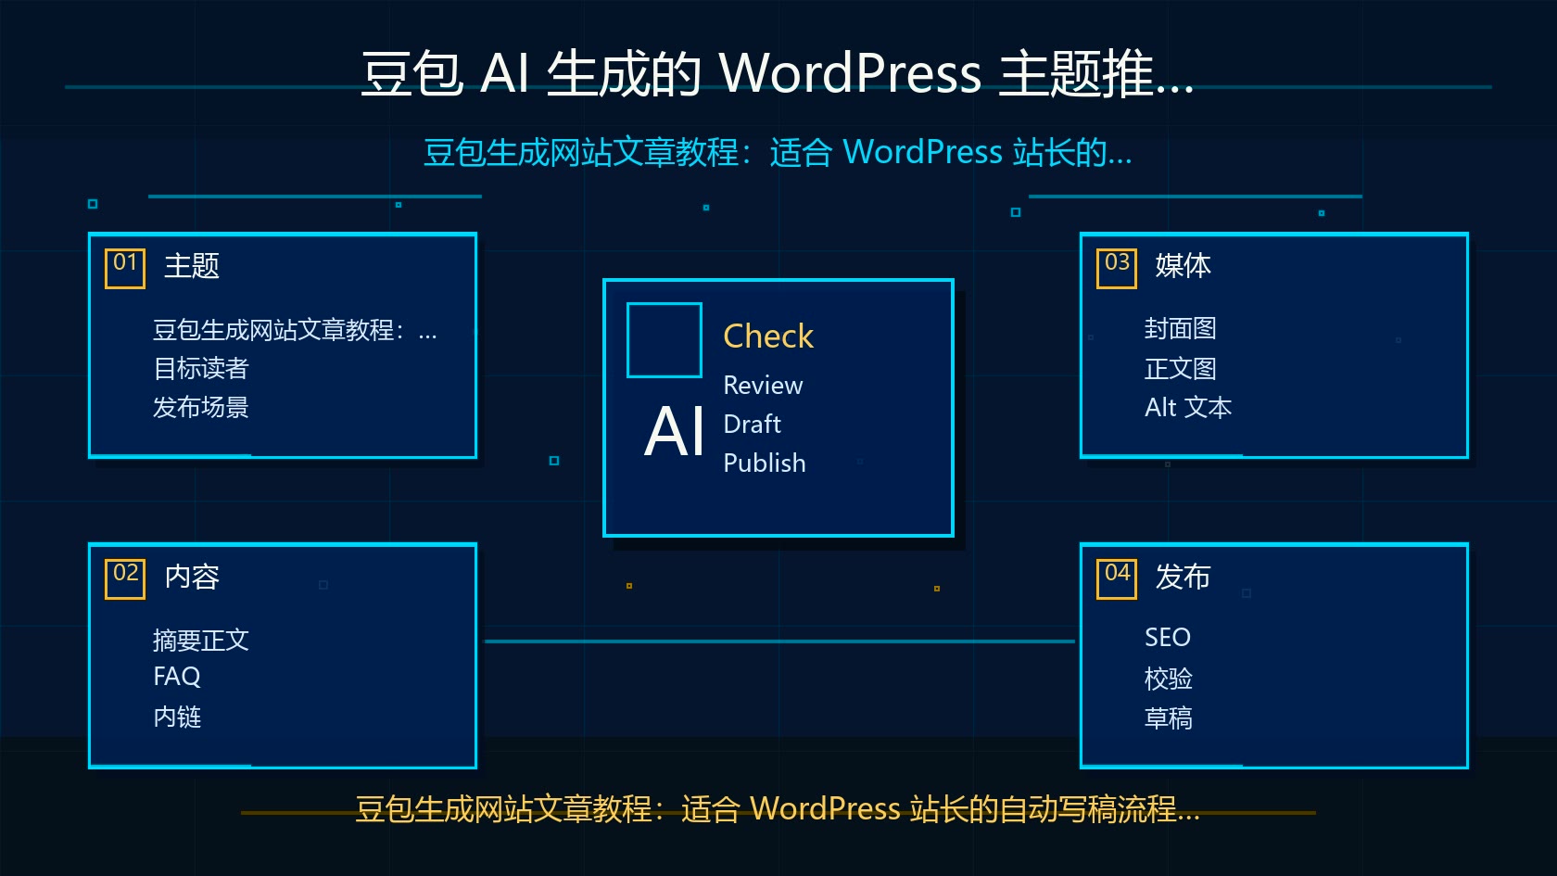
Task: Click the Review item
Action: coord(763,385)
